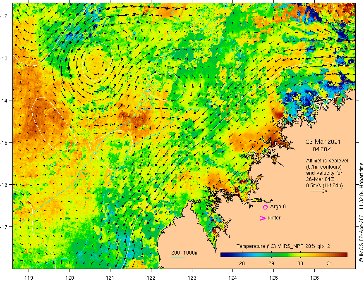The image size is (364, 281).
Task: Click the 122 longitude axis label
Action: [x=151, y=278]
